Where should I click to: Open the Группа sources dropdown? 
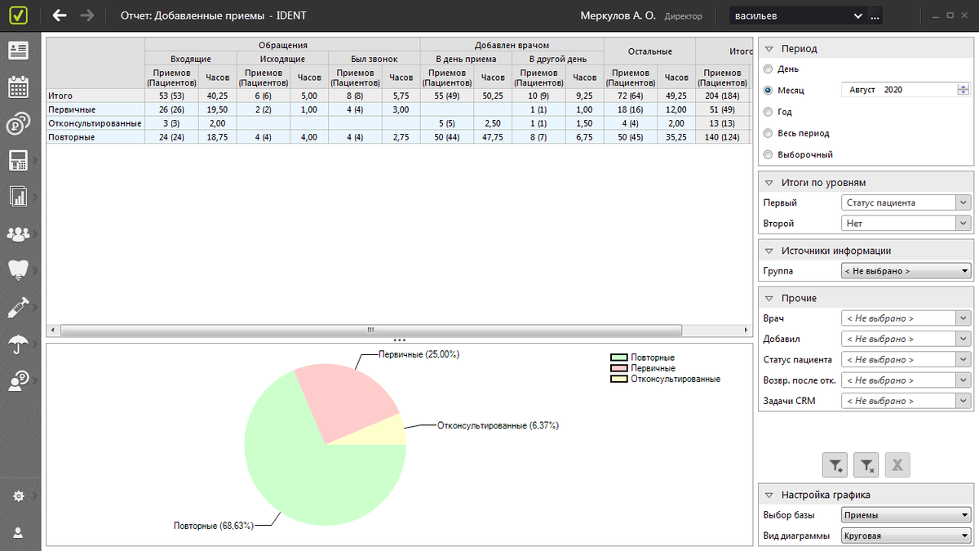[906, 271]
